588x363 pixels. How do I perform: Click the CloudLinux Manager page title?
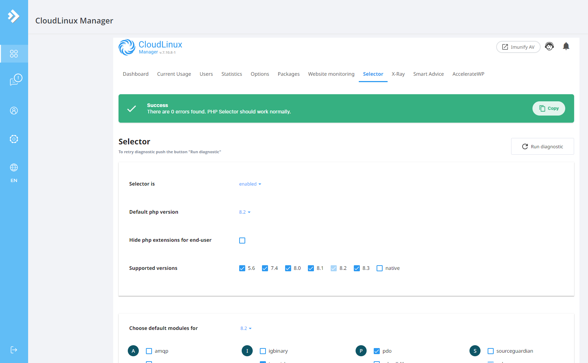(x=74, y=21)
